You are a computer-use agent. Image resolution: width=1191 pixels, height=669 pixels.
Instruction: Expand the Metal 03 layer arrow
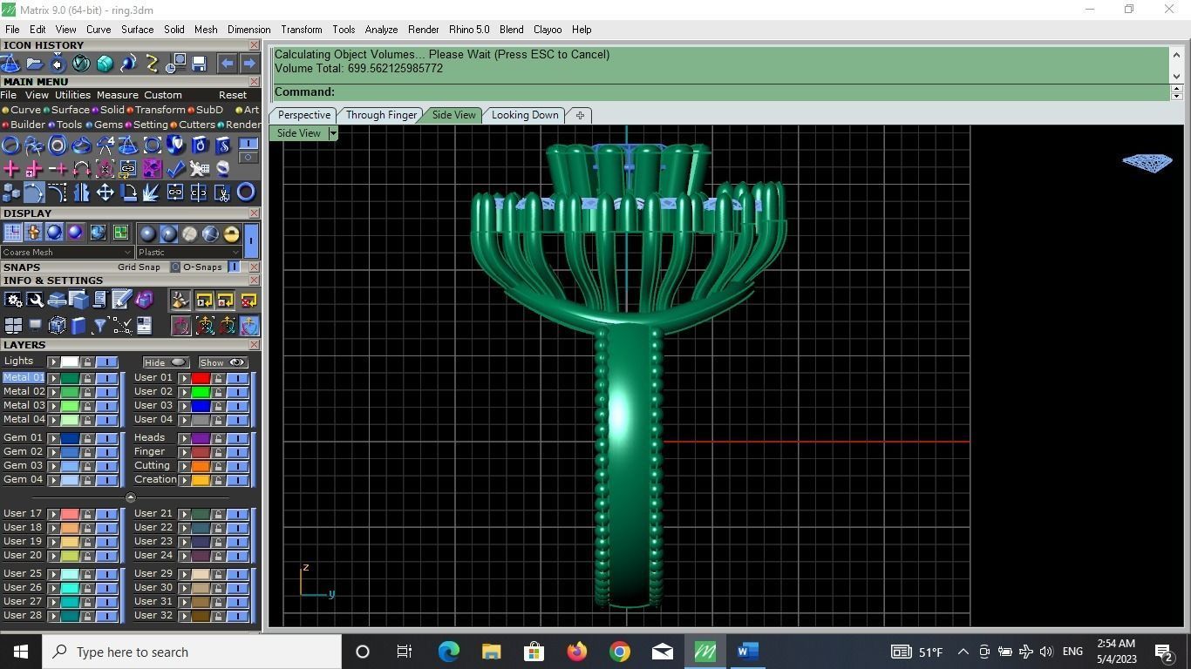click(53, 406)
